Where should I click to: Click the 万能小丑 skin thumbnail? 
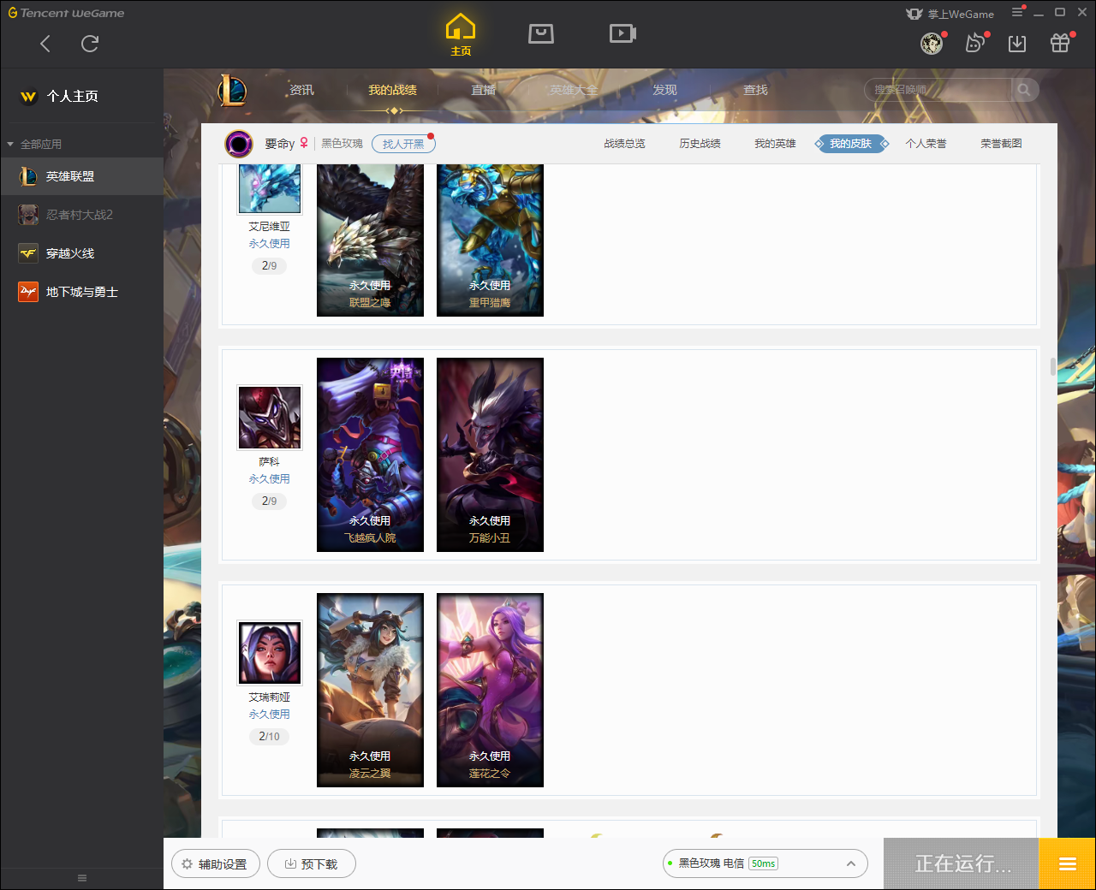[490, 454]
